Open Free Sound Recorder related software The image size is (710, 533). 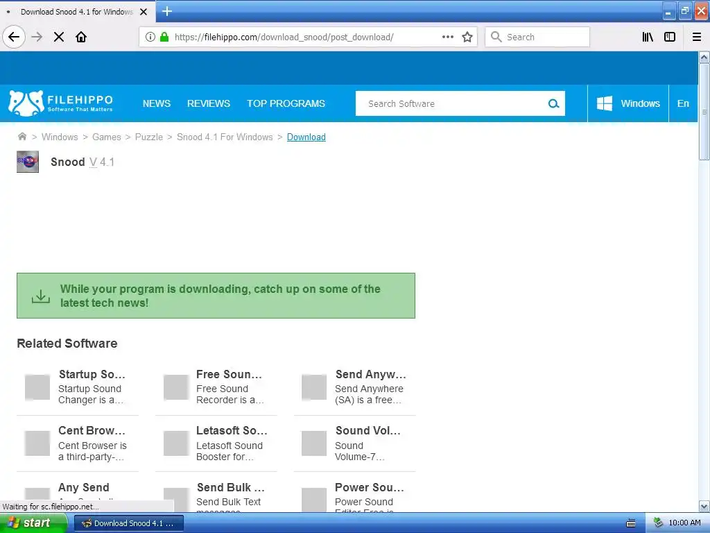coord(216,387)
